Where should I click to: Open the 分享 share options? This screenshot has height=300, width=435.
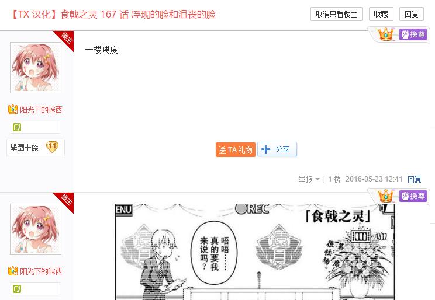pos(277,149)
